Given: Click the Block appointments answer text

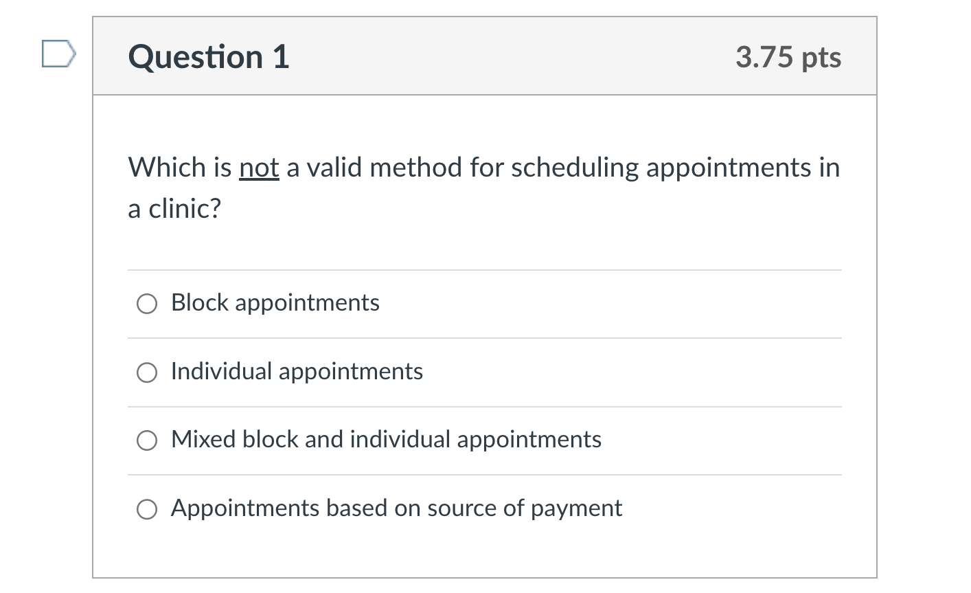Looking at the screenshot, I should click(275, 302).
